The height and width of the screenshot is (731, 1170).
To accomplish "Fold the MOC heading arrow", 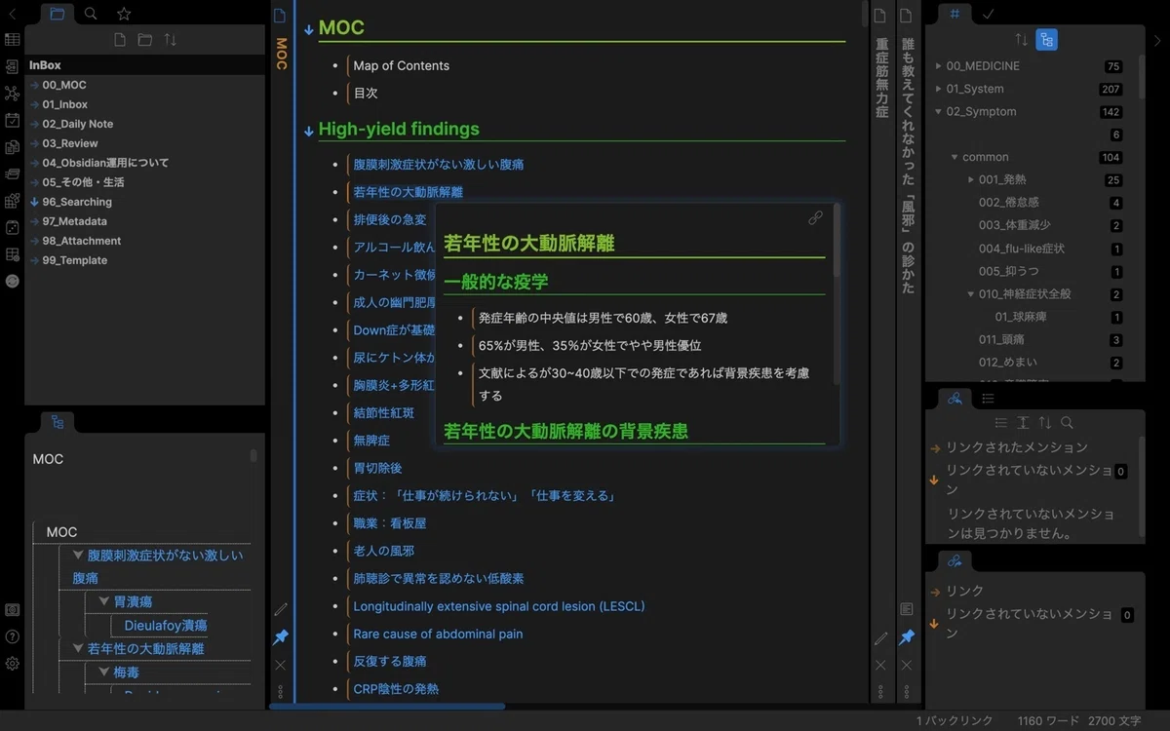I will [309, 29].
